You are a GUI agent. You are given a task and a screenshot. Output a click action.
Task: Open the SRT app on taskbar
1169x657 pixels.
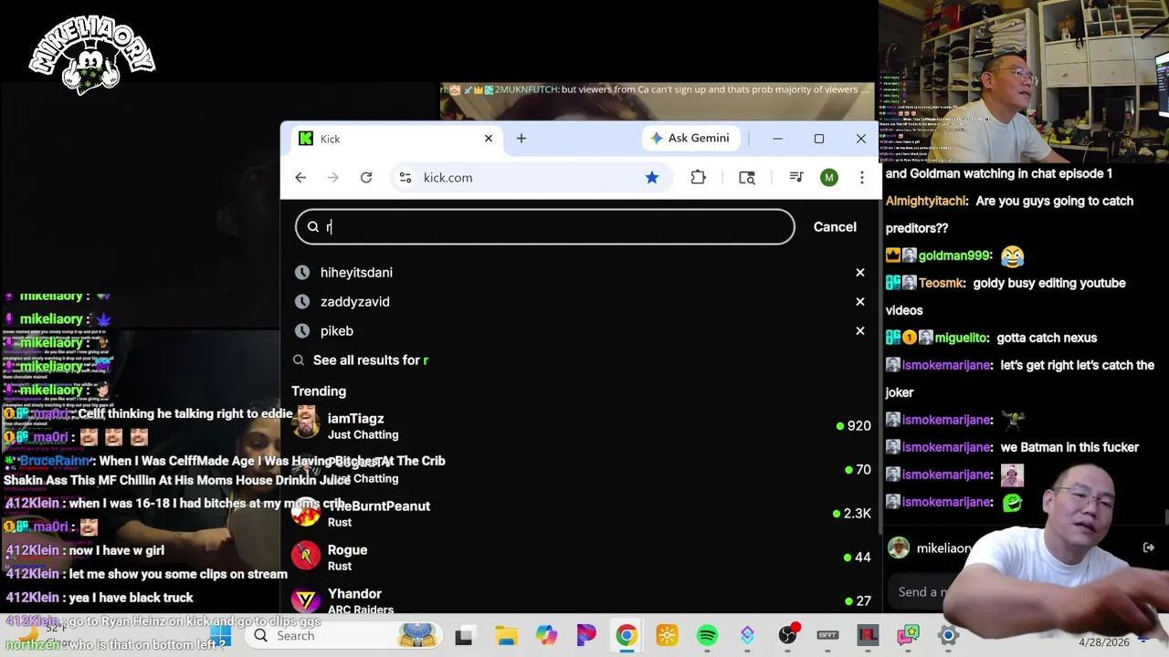click(x=827, y=636)
